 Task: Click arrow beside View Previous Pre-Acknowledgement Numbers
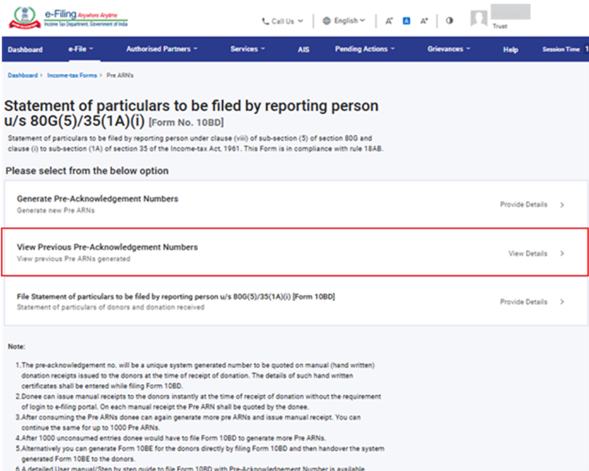(x=562, y=253)
